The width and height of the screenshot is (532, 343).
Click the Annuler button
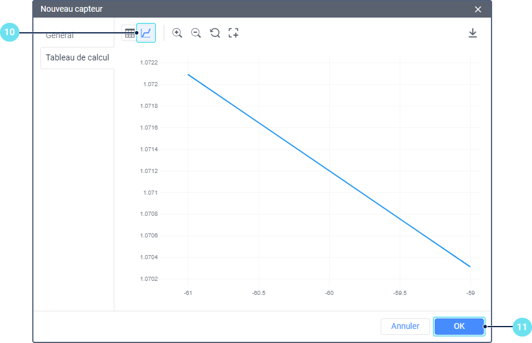pos(405,326)
